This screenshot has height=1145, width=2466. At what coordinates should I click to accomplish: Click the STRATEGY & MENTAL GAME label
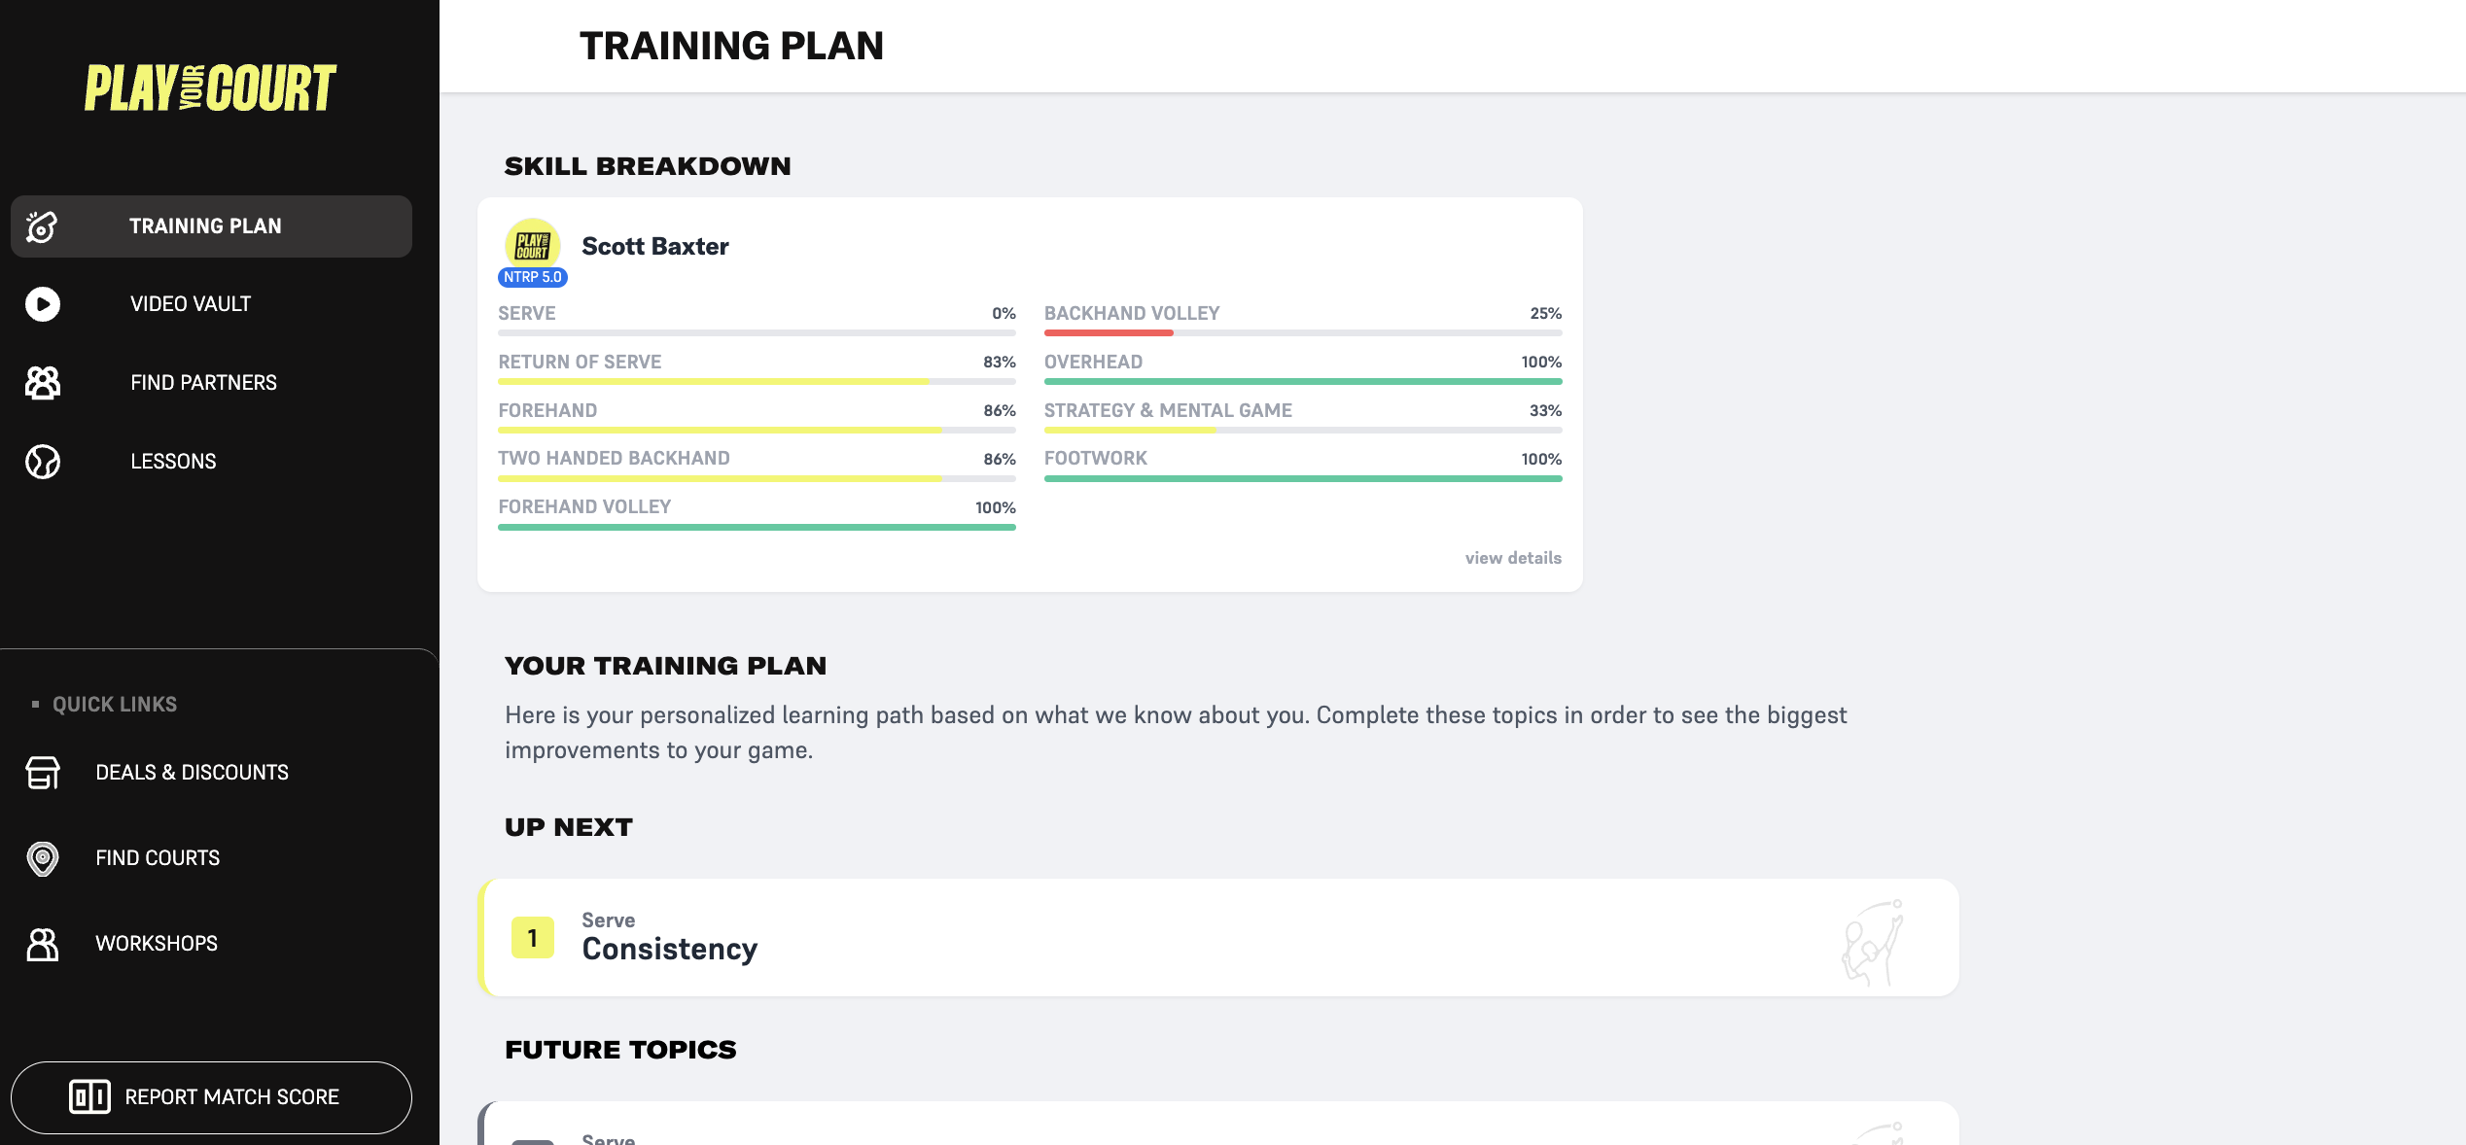[1168, 410]
